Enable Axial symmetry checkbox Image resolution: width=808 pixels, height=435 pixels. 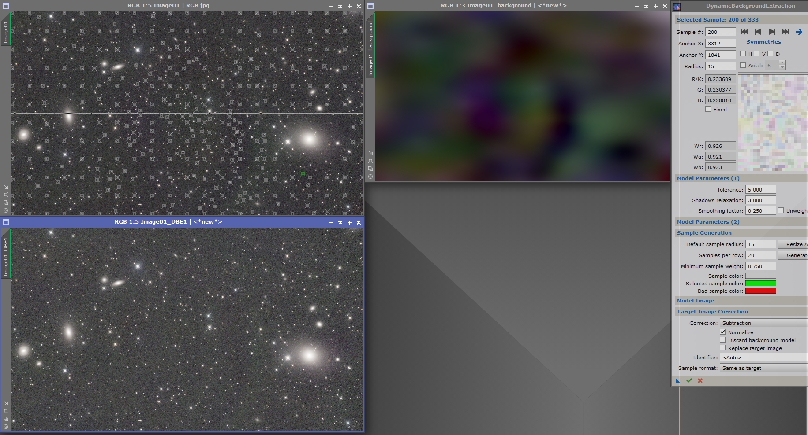click(x=743, y=65)
